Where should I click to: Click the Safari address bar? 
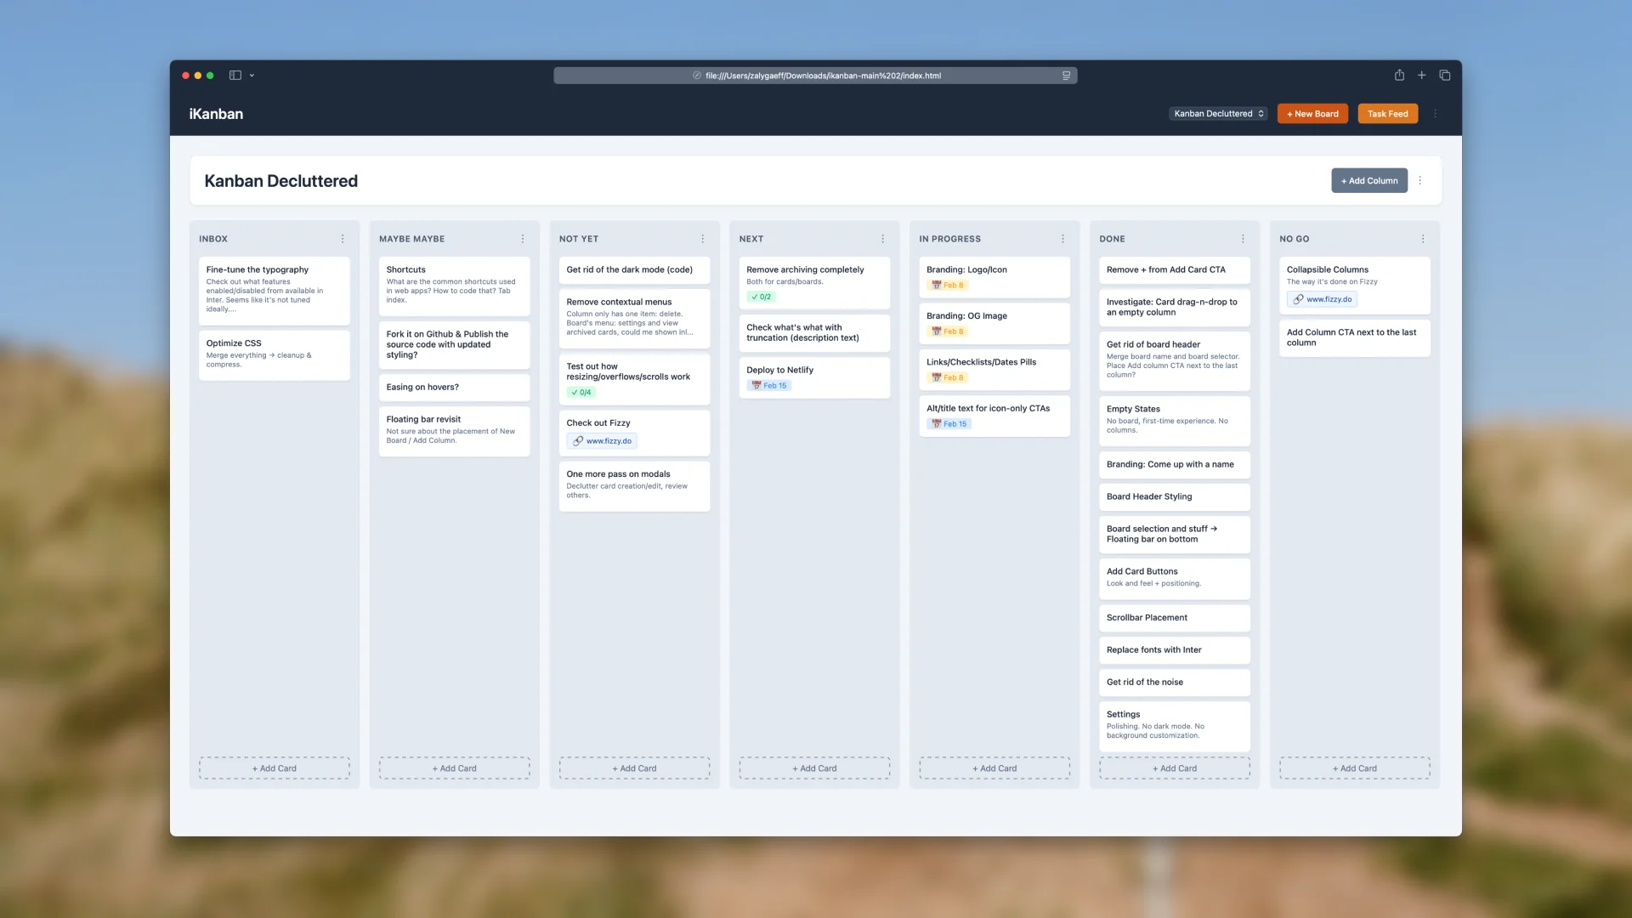[815, 76]
